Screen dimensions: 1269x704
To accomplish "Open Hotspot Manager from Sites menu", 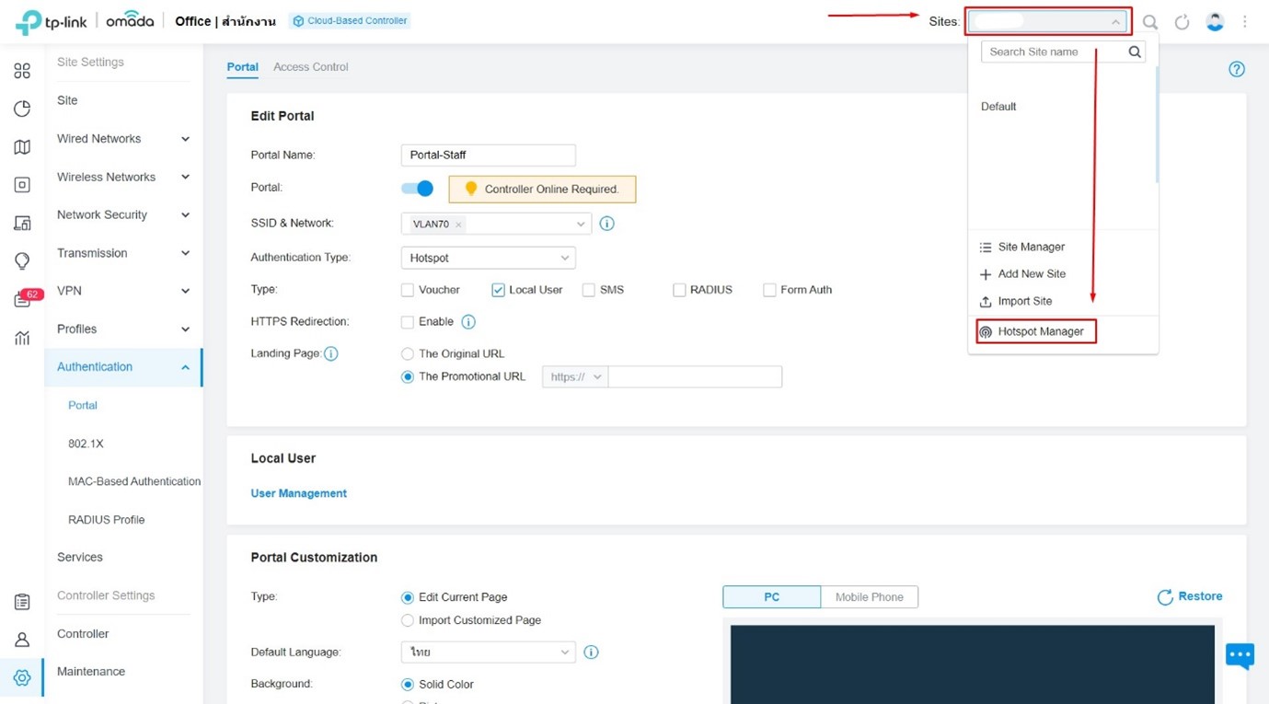I will [x=1036, y=331].
